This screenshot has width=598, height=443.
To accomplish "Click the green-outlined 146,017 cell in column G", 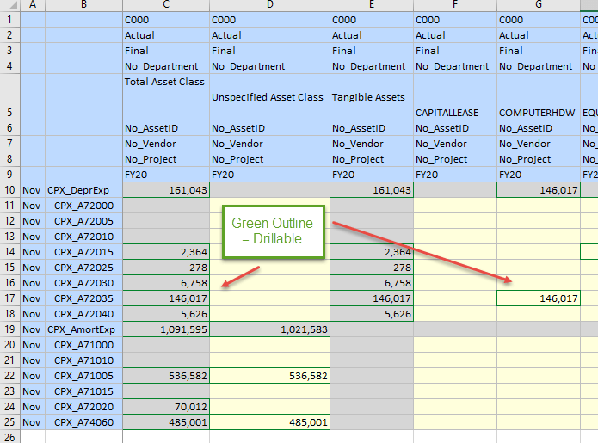I will pyautogui.click(x=539, y=298).
